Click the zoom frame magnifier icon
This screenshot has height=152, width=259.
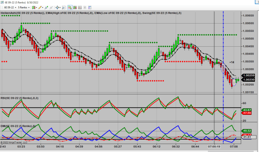click(63, 7)
